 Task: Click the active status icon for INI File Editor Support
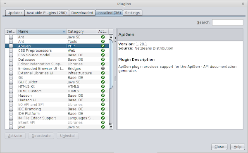click(103, 118)
